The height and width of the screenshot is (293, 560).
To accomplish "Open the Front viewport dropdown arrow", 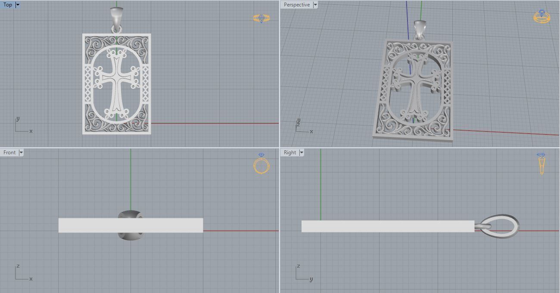I will 21,153.
